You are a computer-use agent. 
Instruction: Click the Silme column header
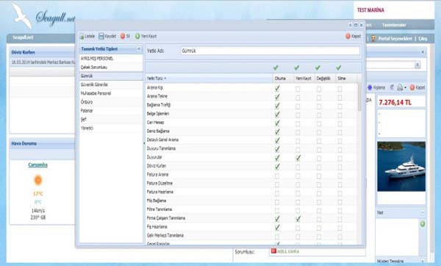coord(346,79)
